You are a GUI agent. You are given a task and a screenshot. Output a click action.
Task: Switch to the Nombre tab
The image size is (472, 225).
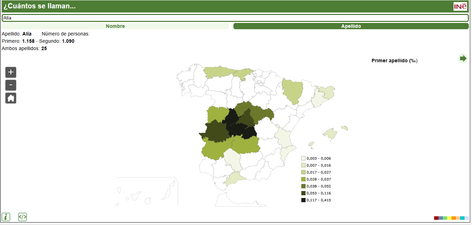[x=115, y=26]
